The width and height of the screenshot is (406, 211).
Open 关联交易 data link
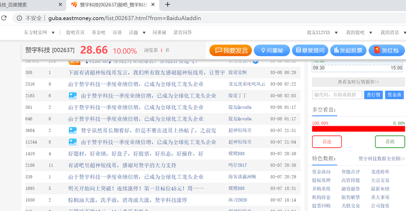click(351, 206)
